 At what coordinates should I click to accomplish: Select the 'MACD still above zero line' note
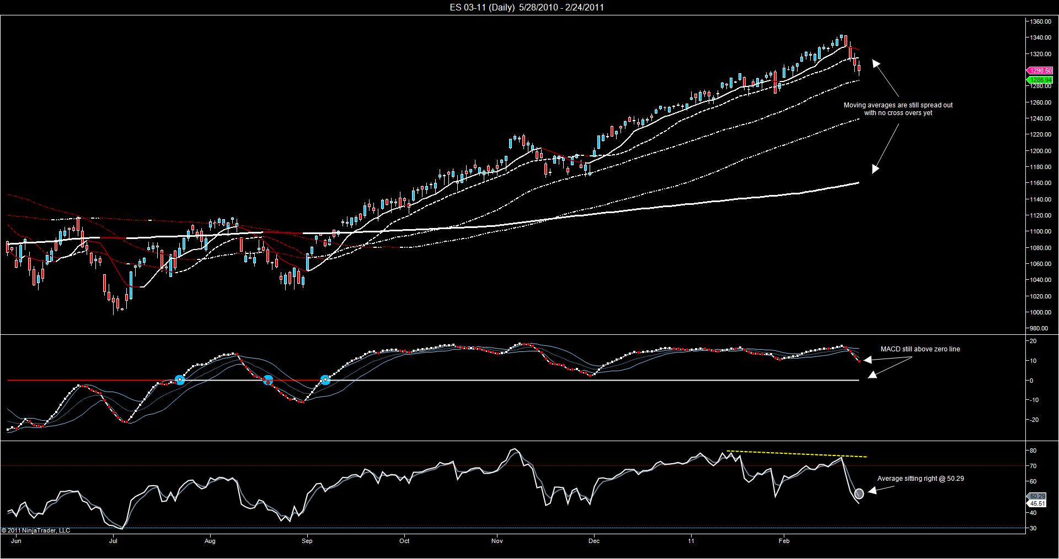click(x=920, y=349)
